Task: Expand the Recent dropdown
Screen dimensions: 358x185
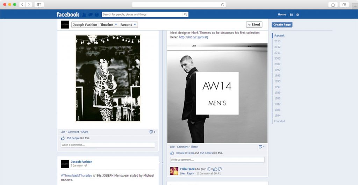Action: 128,24
